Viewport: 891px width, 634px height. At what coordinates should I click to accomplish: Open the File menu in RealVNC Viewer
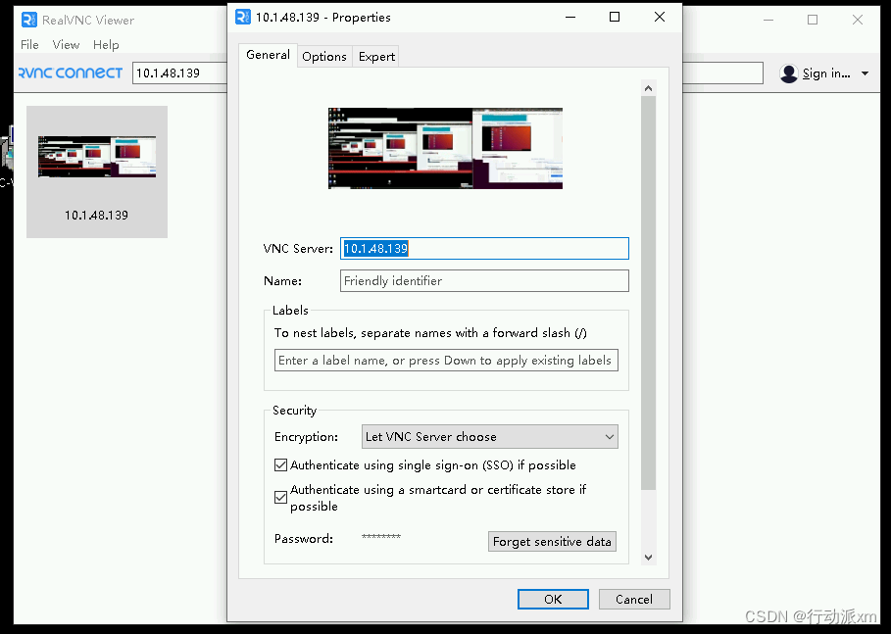(x=29, y=45)
